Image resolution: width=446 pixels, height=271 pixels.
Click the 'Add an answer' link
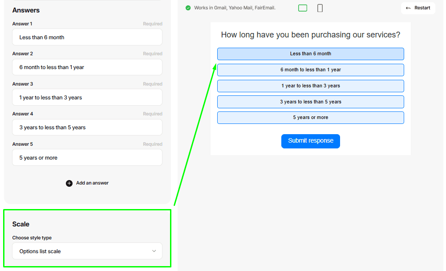point(92,183)
